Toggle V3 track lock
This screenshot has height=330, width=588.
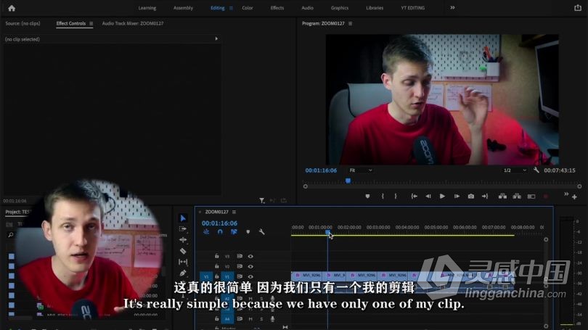pyautogui.click(x=216, y=256)
